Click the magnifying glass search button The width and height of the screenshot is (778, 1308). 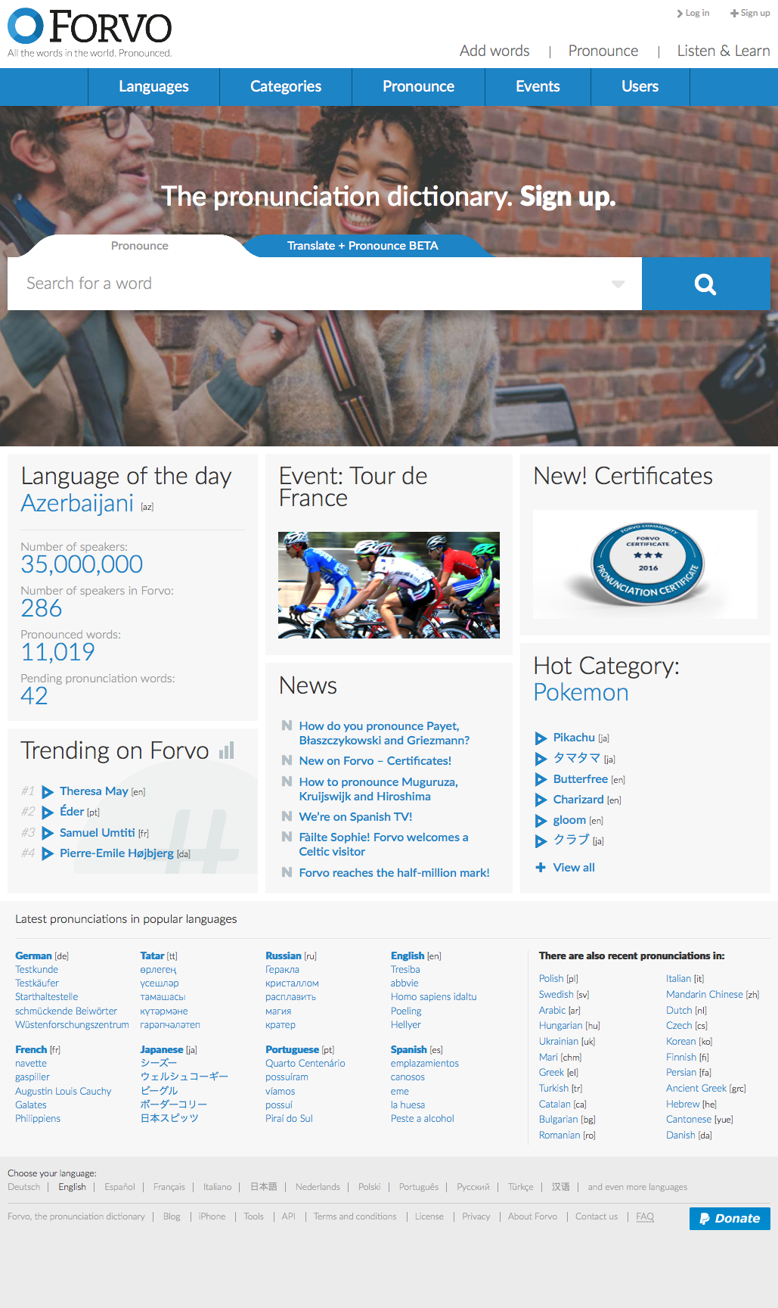pos(705,284)
